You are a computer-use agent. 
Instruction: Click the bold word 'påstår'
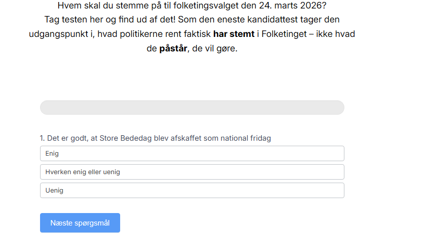[x=173, y=50]
